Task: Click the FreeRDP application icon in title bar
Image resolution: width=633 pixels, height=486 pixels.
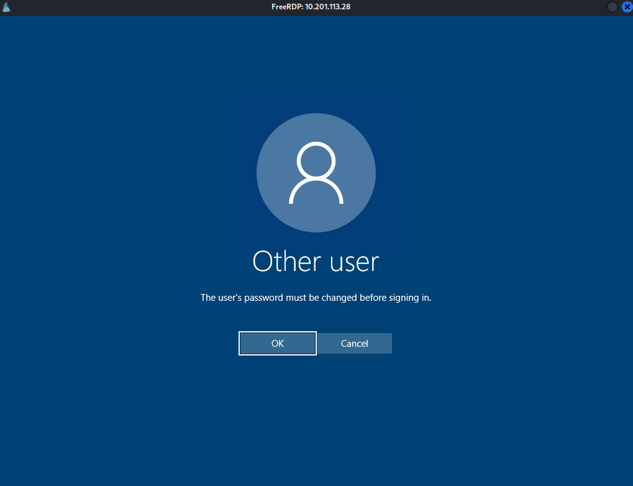Action: [6, 7]
